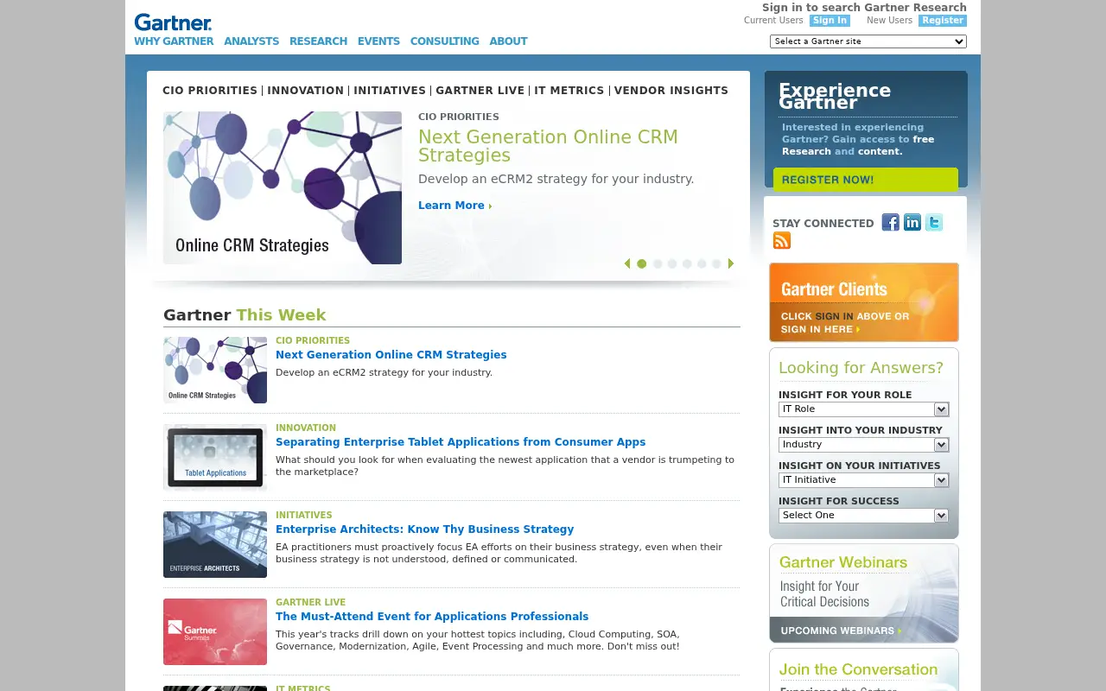Click the large Online CRM Strategies carousel image
The image size is (1106, 691).
(283, 187)
